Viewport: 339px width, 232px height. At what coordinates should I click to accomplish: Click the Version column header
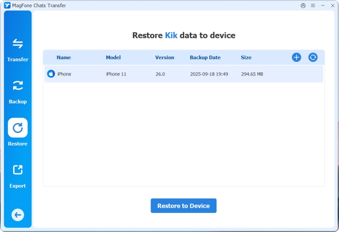click(x=165, y=57)
